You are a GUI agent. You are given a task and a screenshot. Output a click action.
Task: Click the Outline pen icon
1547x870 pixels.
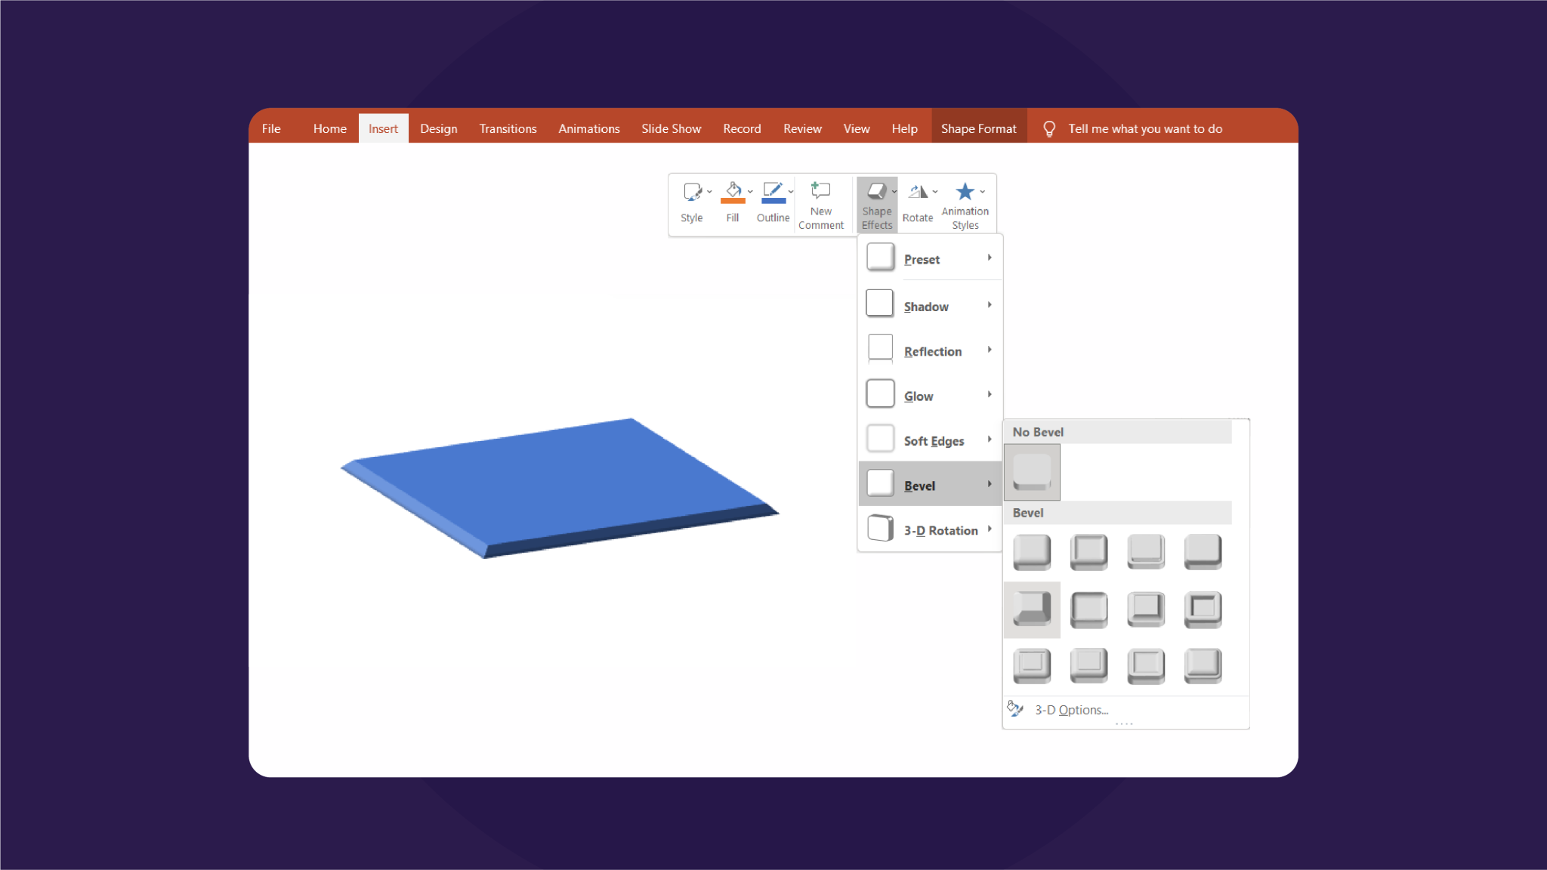click(772, 191)
